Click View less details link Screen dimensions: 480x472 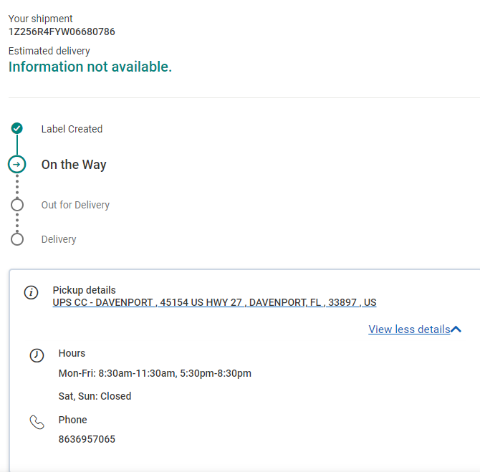pyautogui.click(x=409, y=329)
